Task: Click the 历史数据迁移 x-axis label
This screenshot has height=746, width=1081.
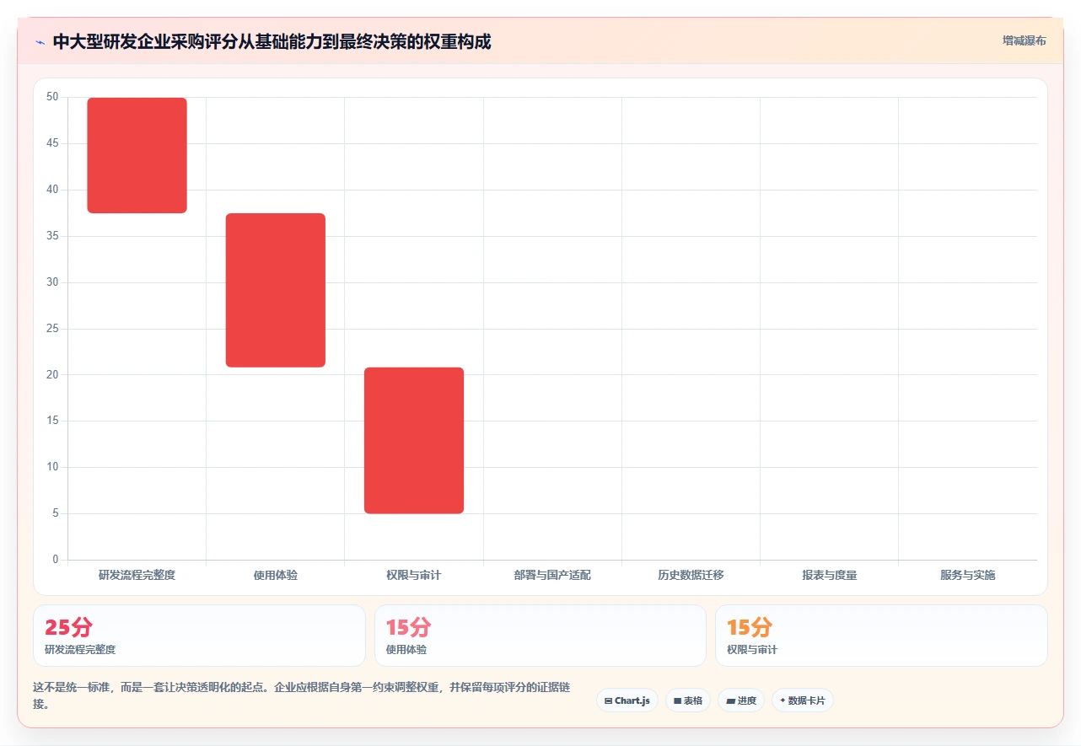Action: click(x=691, y=575)
